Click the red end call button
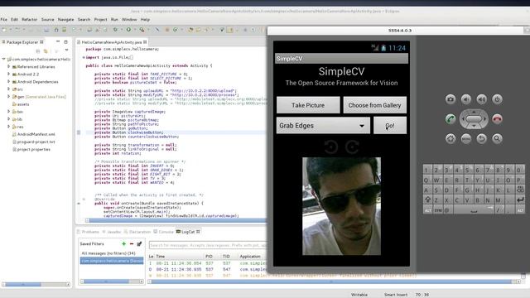Viewport: 530px width, 298px height. tap(497, 119)
